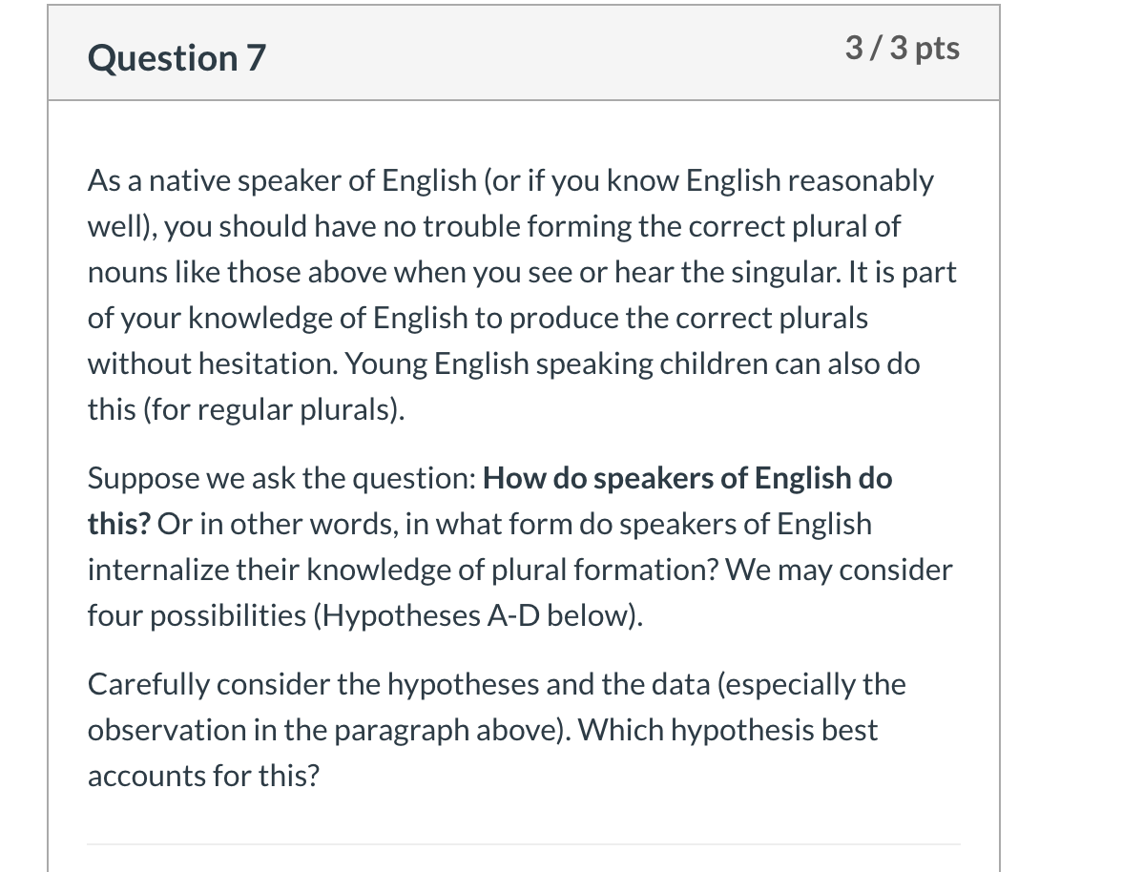
Task: Click the line starting "well), you should have"
Action: [494, 227]
